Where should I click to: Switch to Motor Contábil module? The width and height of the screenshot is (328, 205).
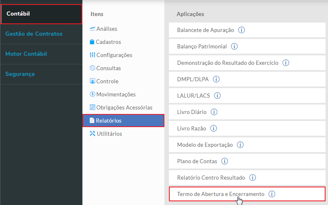26,54
